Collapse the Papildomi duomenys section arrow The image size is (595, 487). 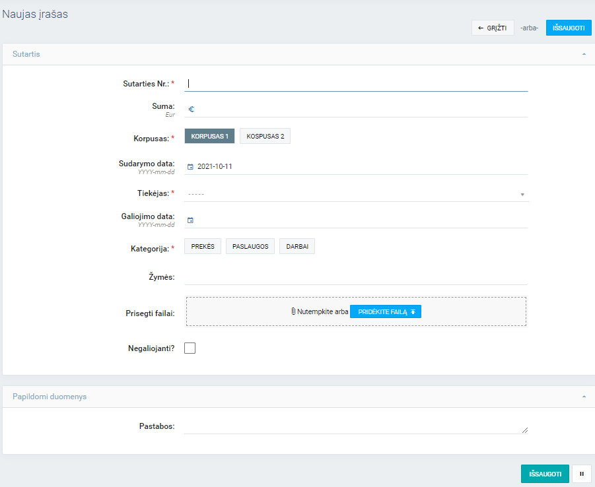click(584, 397)
